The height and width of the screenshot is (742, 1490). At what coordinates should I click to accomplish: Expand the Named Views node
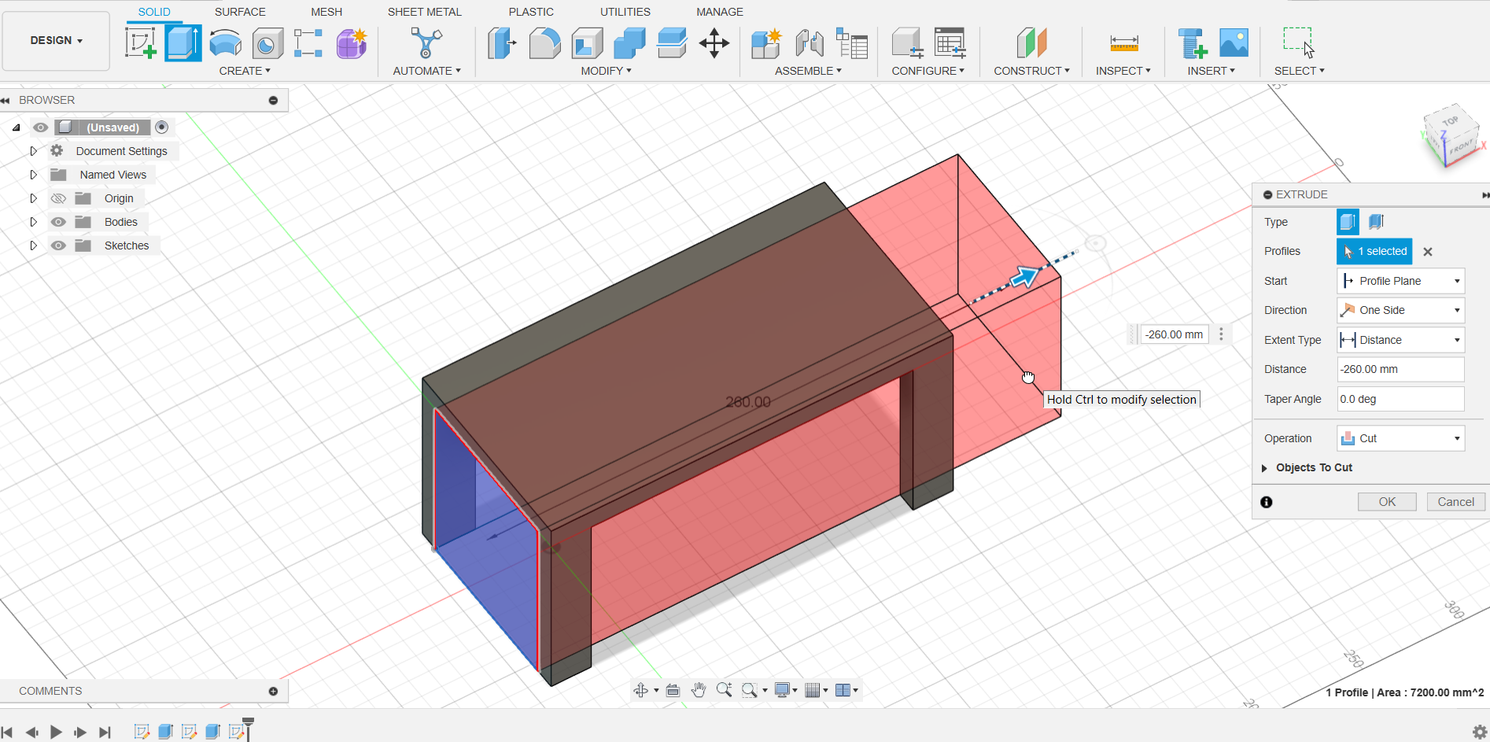[x=33, y=175]
